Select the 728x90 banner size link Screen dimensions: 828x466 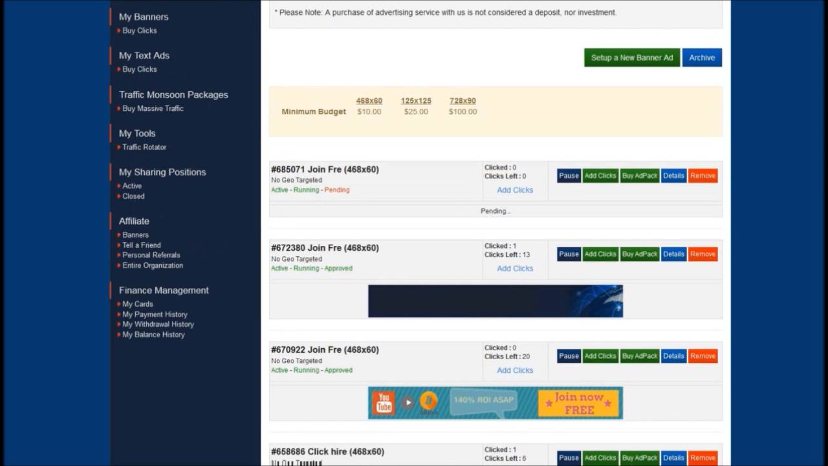(463, 101)
